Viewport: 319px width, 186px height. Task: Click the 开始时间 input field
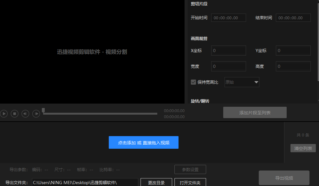(228, 18)
